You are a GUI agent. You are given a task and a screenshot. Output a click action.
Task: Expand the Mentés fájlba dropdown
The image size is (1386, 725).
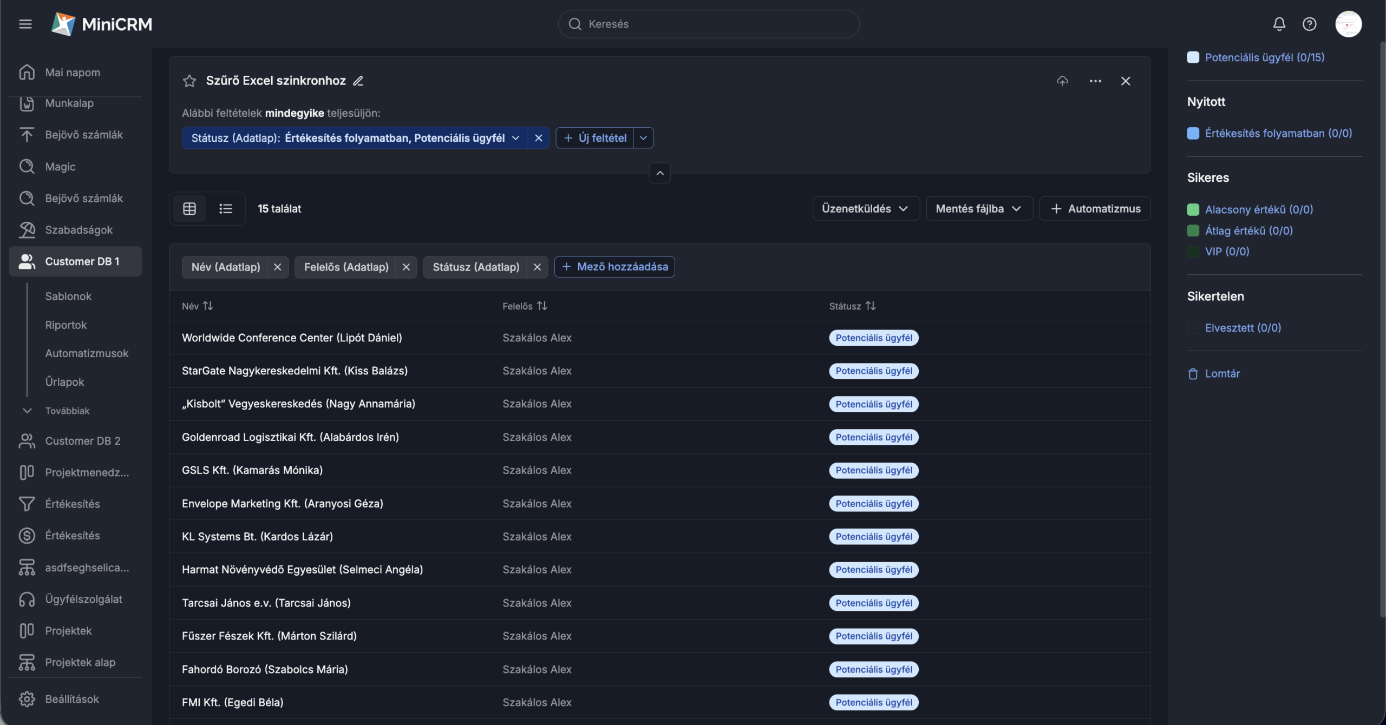coord(978,209)
